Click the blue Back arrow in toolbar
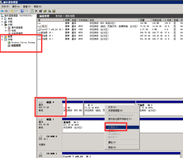The image size is (183, 158). click(2, 11)
